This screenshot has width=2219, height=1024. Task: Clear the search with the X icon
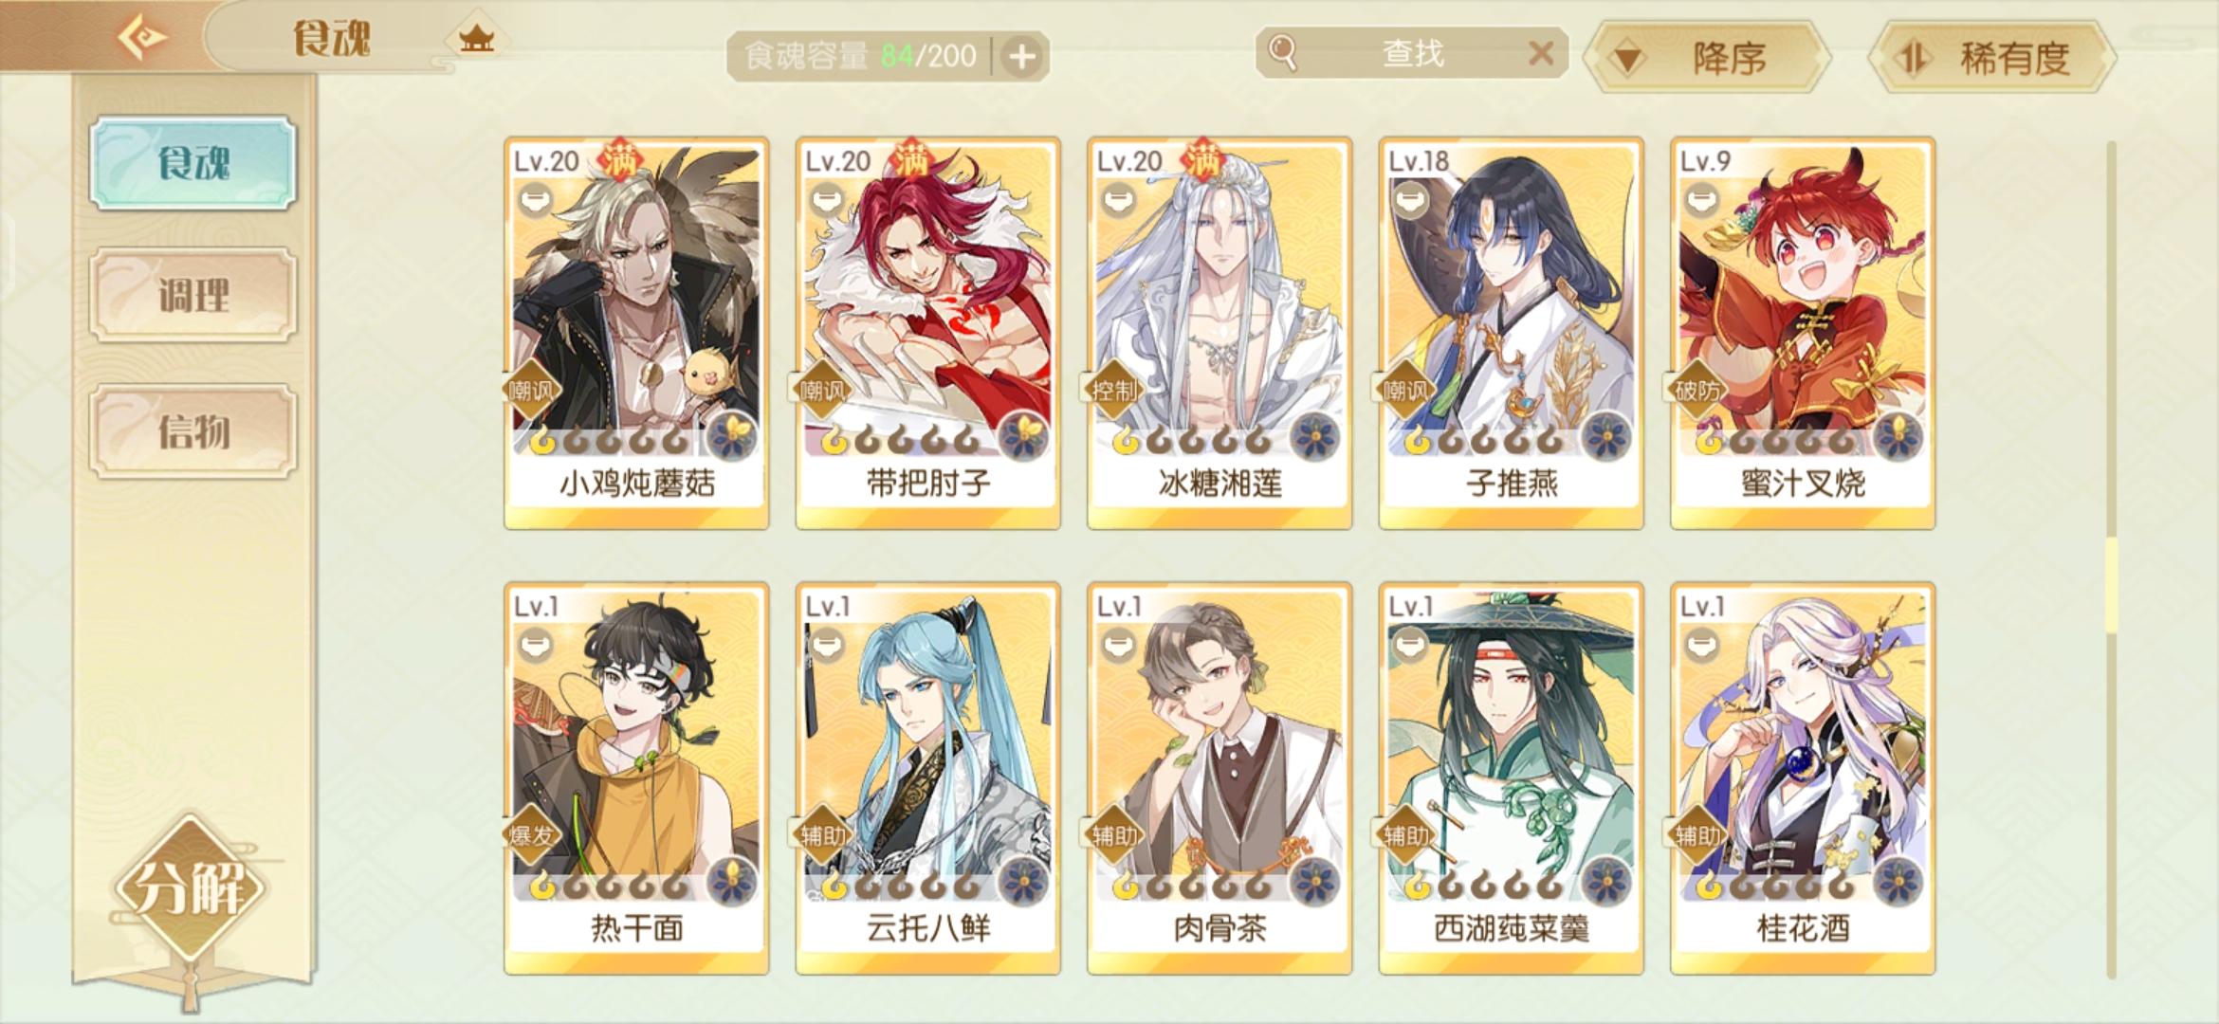coord(1541,53)
